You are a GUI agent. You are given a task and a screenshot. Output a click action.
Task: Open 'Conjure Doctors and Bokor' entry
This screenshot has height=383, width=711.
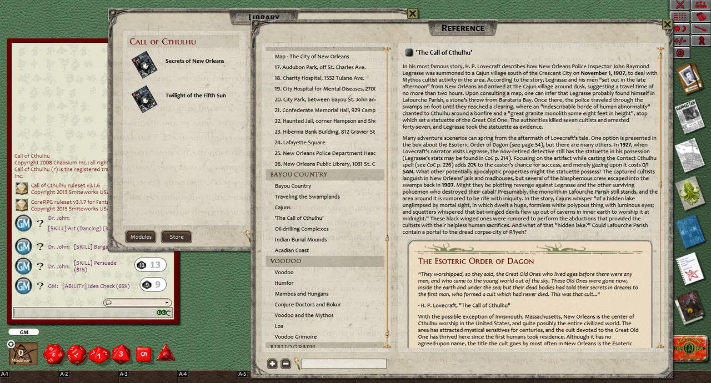pos(308,304)
